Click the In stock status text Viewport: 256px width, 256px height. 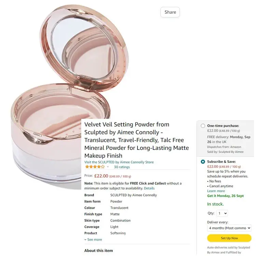(x=215, y=204)
